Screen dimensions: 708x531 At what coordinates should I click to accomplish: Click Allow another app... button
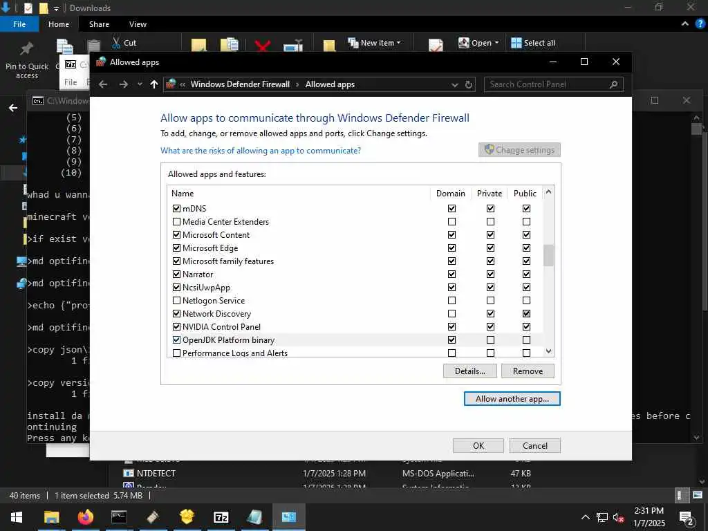[512, 399]
